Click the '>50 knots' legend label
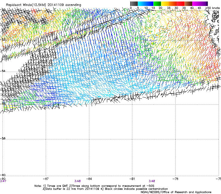221x194 pixels. (x=212, y=8)
